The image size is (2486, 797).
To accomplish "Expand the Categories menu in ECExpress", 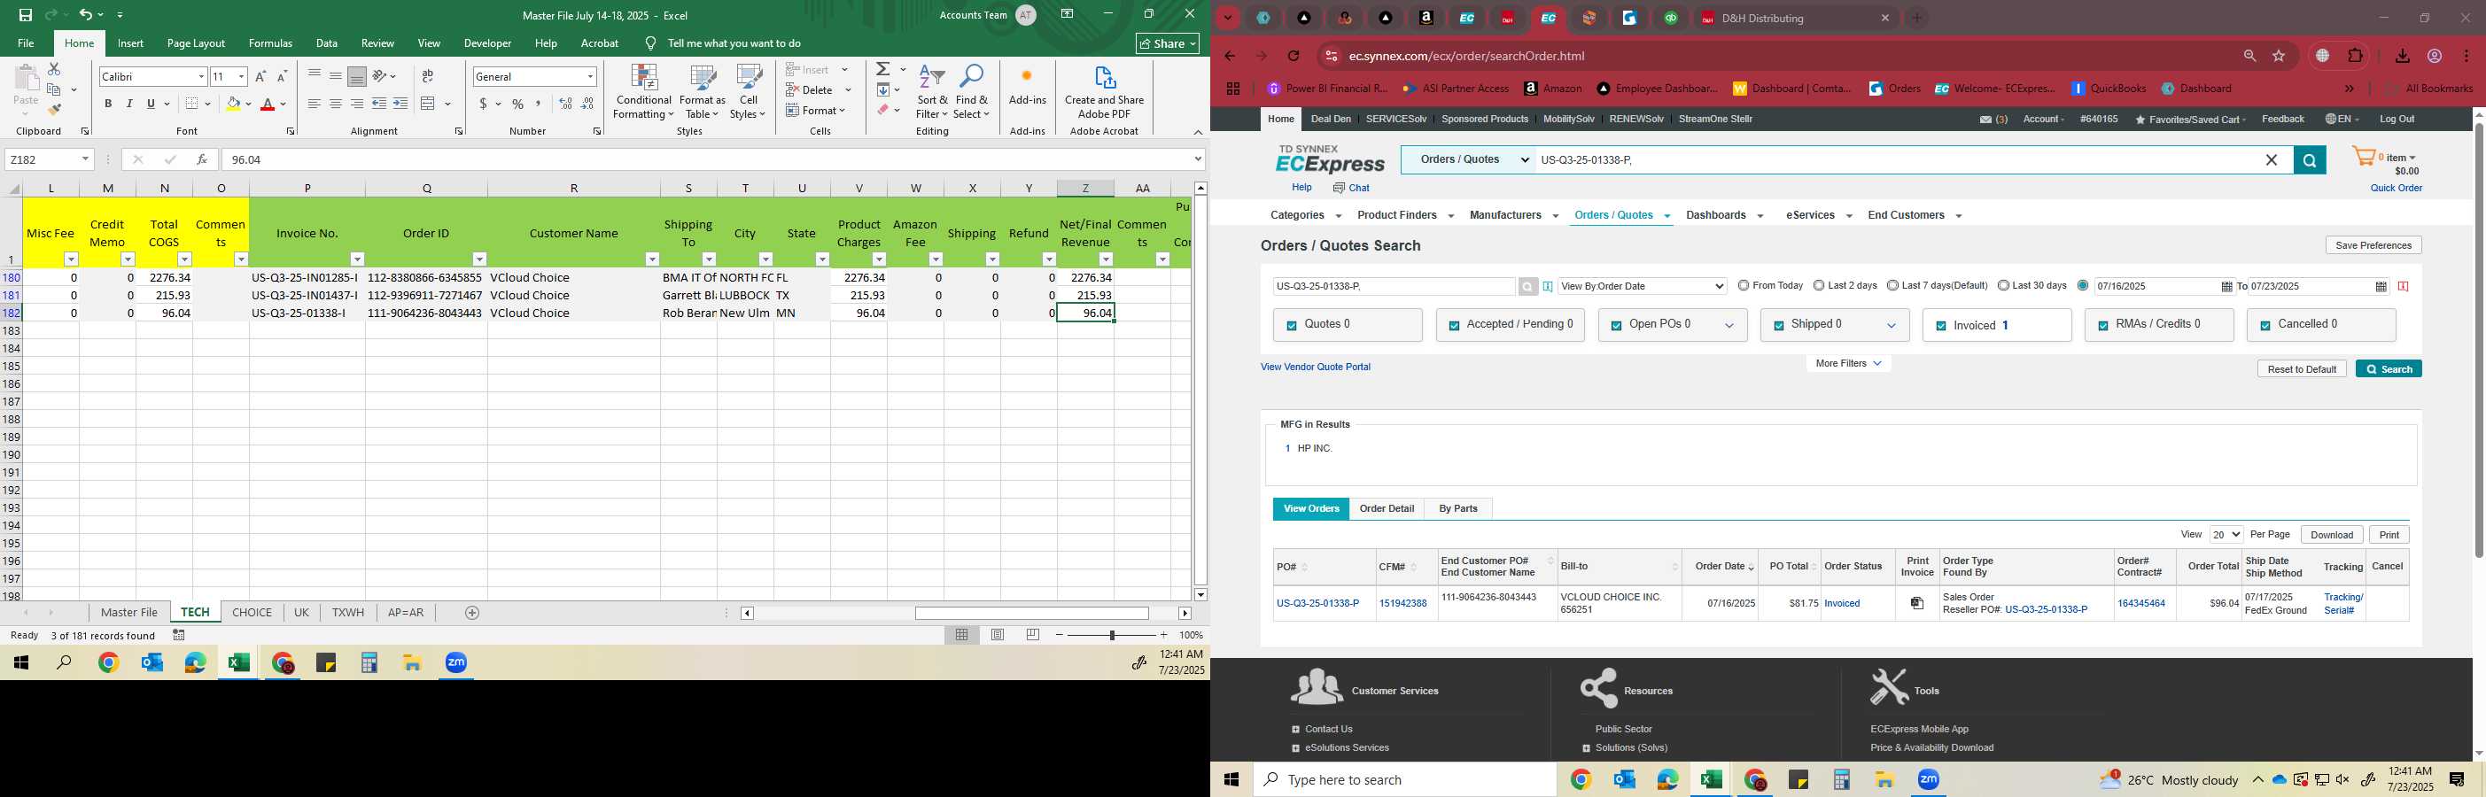I will pos(1306,215).
